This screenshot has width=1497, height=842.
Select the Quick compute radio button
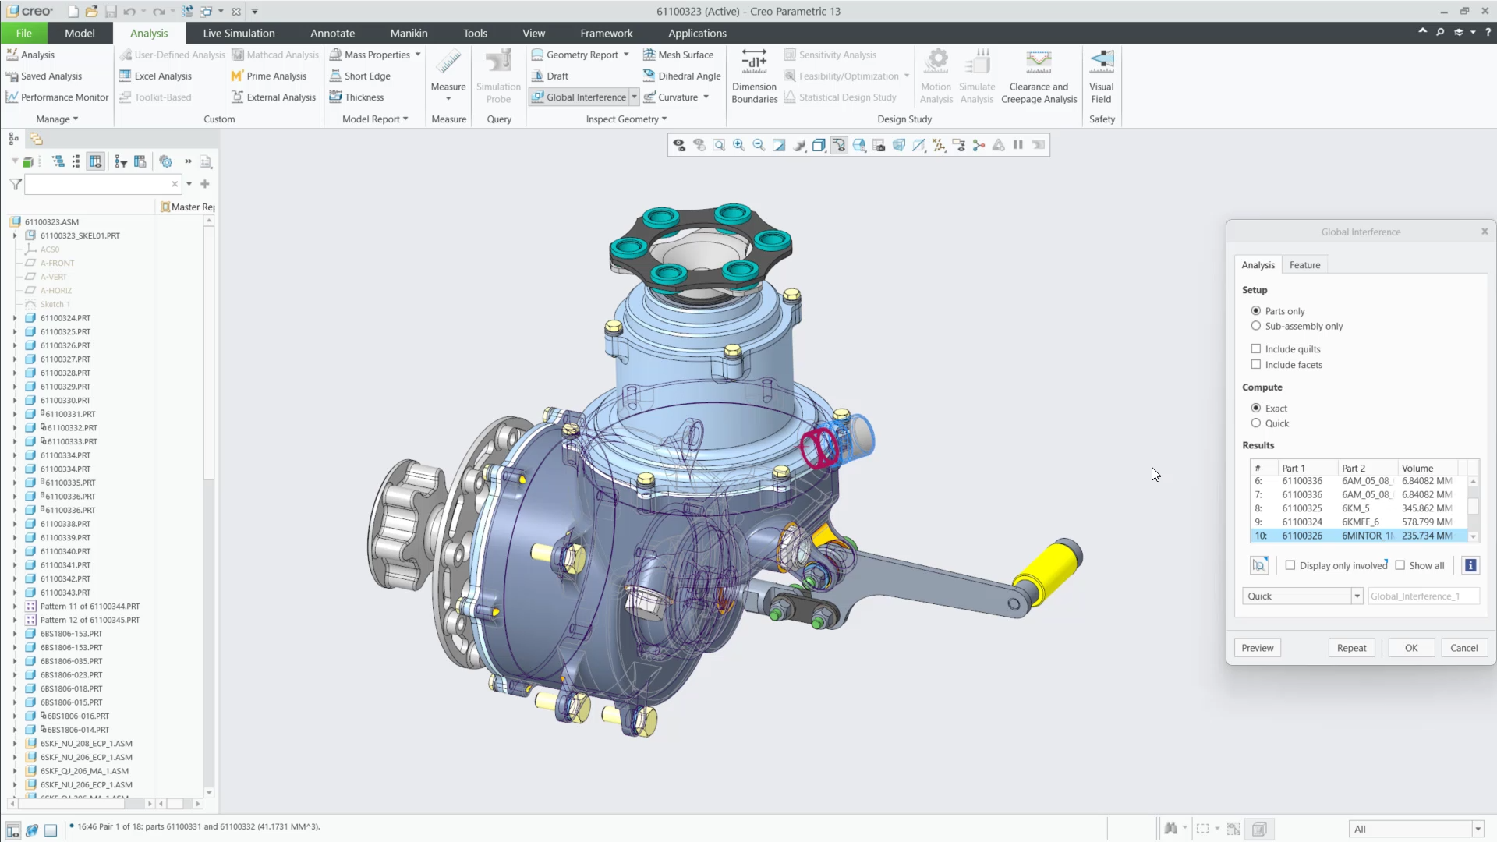click(1255, 423)
